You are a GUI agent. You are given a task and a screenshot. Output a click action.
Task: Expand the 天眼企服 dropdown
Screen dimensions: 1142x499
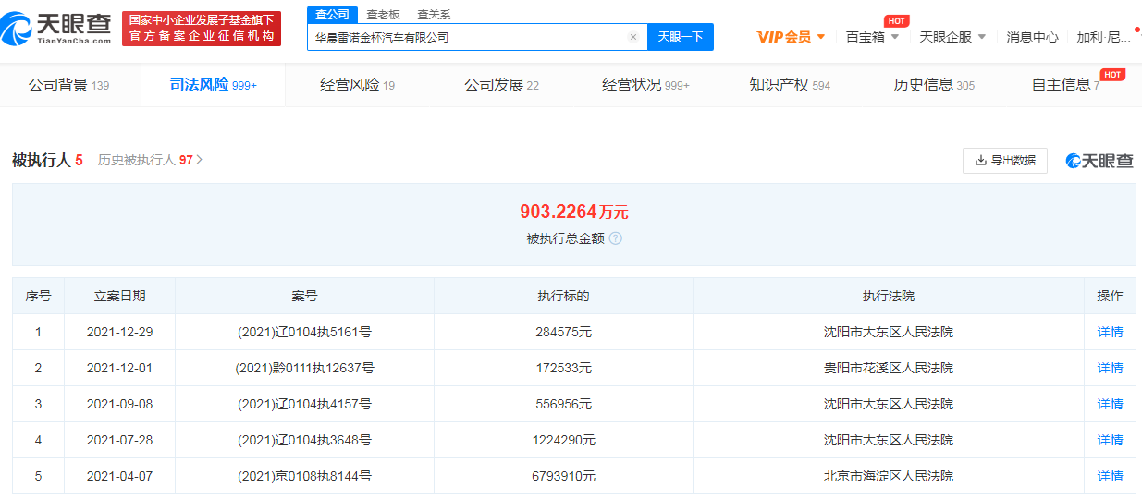(952, 37)
